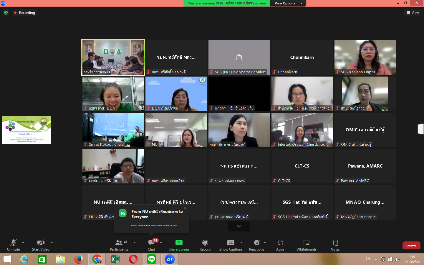Expand audio options arrow beside Unmute
Image resolution: width=424 pixels, height=265 pixels.
(23, 243)
